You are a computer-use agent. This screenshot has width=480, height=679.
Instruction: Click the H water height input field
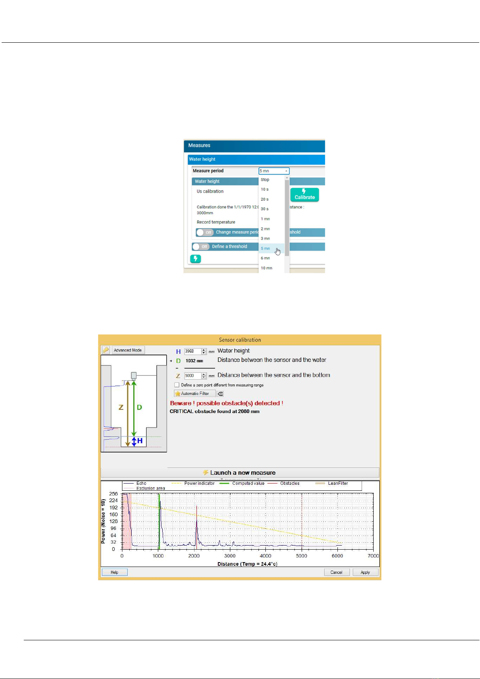(x=193, y=351)
